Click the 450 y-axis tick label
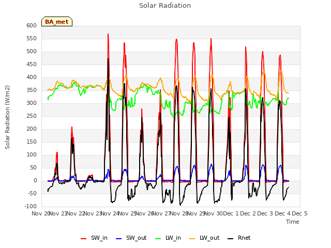Viewport: 331px width, 248px height. [x=32, y=64]
